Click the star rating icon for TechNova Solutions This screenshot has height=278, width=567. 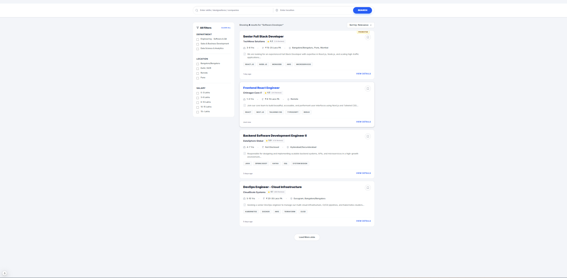pyautogui.click(x=268, y=42)
